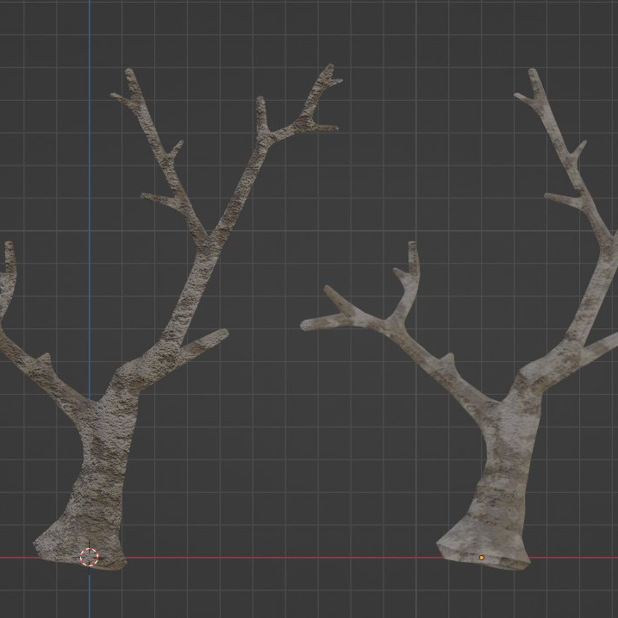Click the orange origin point of right tree
This screenshot has height=618, width=618.
481,558
